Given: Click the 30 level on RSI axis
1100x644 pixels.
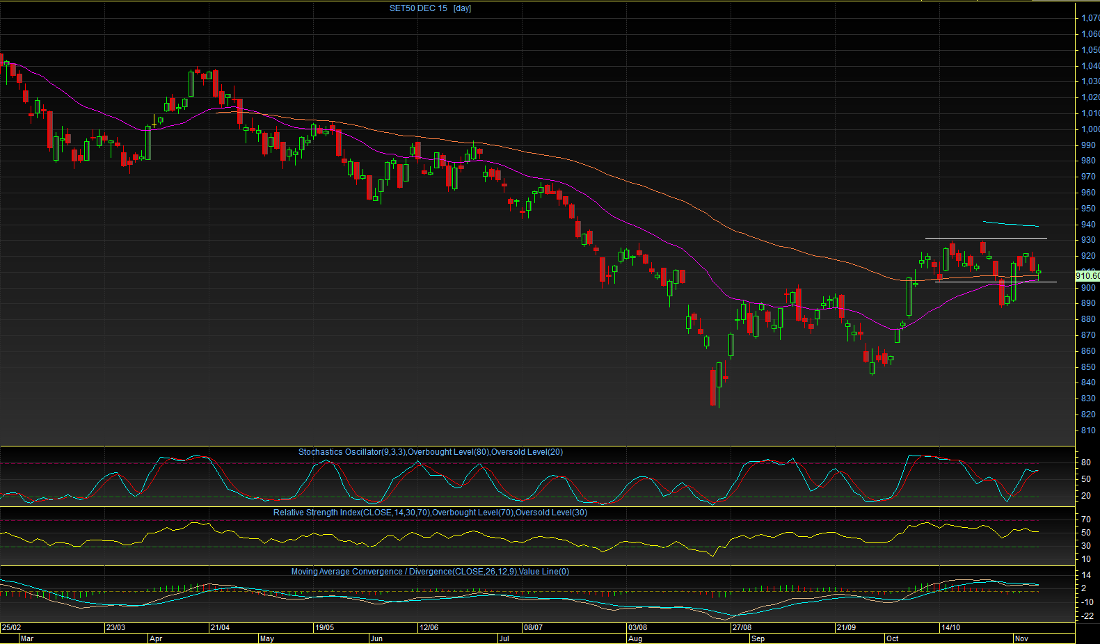Looking at the screenshot, I should coord(1086,546).
